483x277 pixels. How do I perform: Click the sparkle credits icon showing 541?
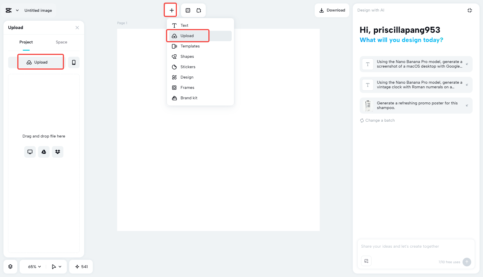(81, 267)
